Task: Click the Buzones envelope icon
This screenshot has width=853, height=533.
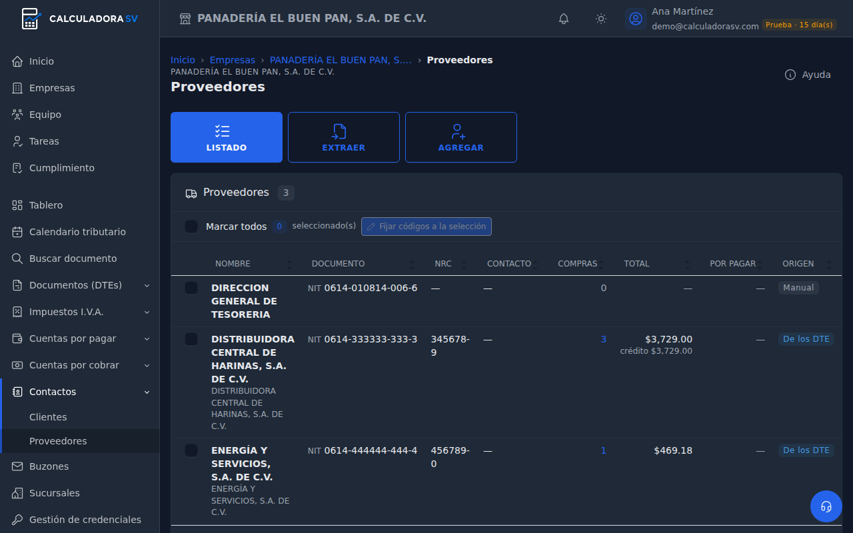Action: 17,466
